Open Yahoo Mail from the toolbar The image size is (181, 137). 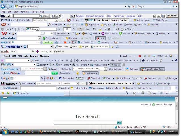(93, 34)
